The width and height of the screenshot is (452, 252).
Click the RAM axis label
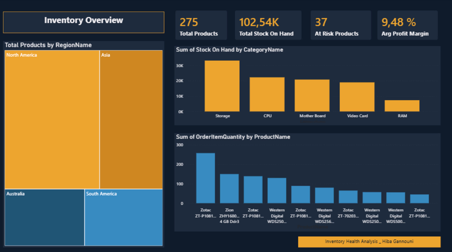(402, 116)
